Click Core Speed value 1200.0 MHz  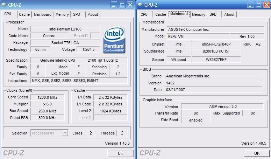47,97
